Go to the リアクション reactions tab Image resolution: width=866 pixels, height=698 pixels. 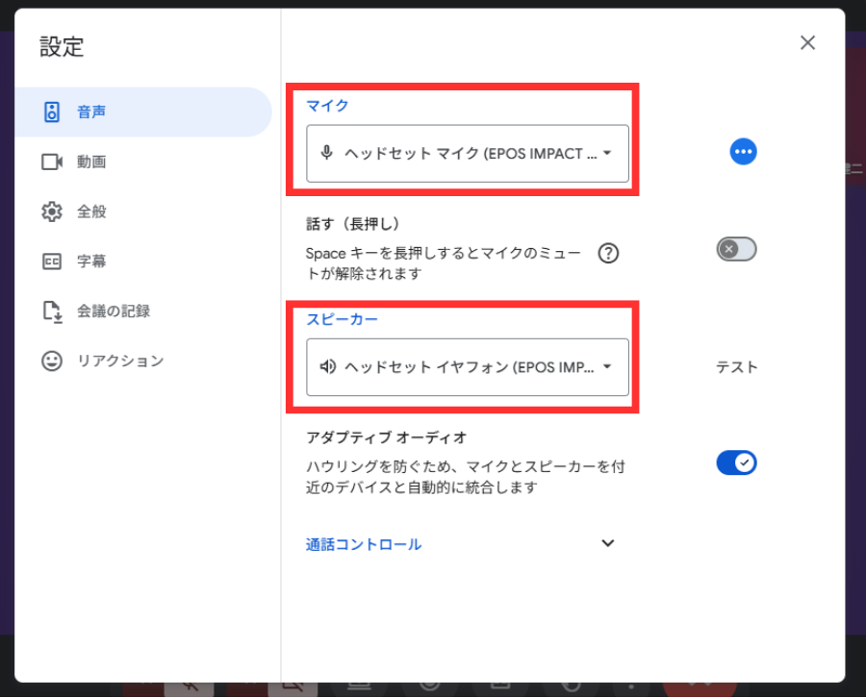click(142, 361)
